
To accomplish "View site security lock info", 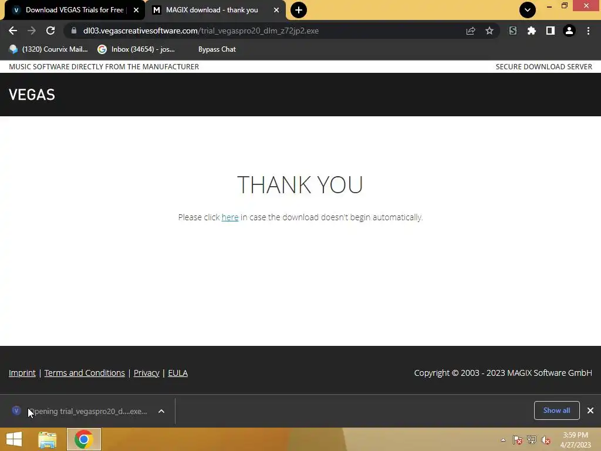I will [x=73, y=31].
